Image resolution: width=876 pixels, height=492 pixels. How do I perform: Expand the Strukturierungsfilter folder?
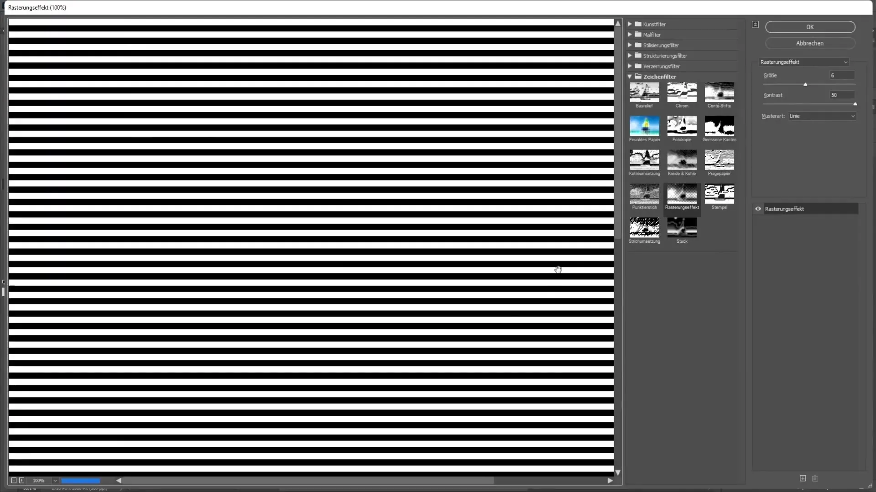coord(630,56)
